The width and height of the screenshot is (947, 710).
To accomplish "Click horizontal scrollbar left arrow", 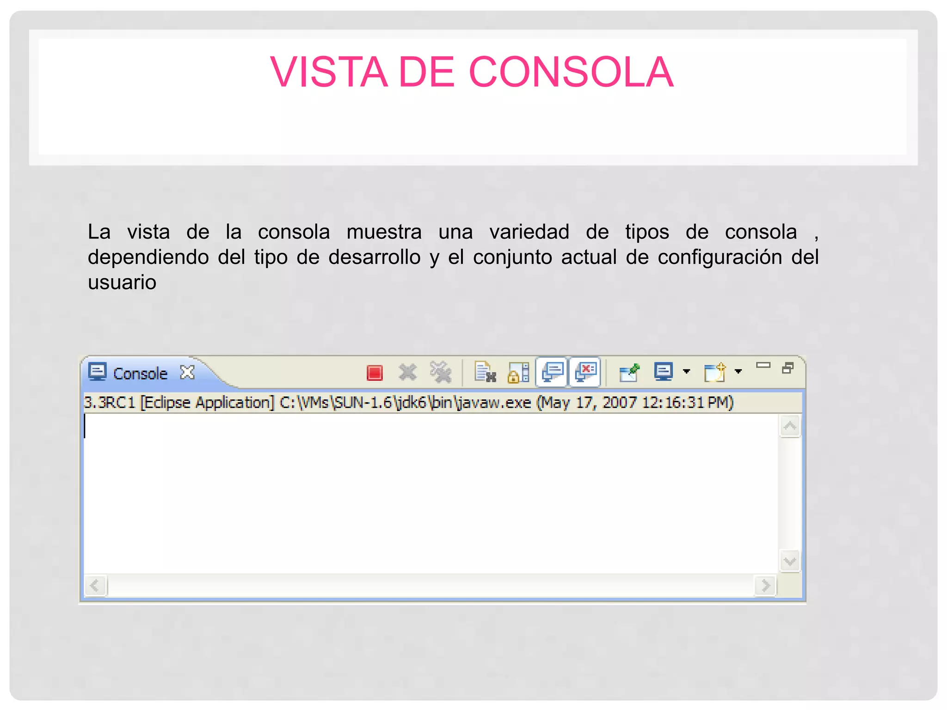I will [95, 586].
